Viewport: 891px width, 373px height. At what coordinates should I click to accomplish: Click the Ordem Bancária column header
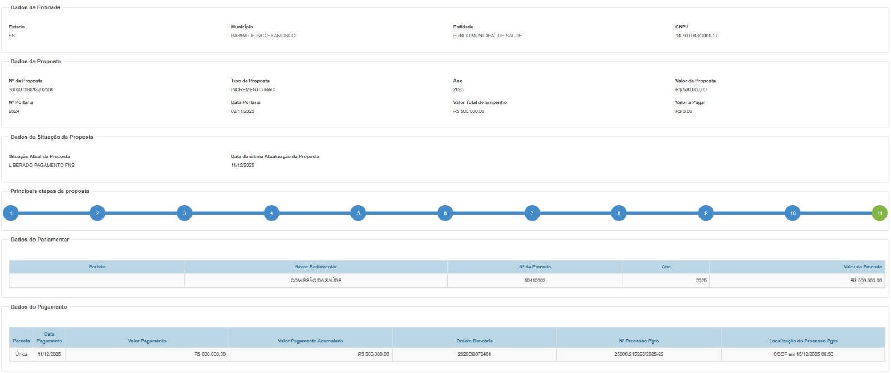474,341
